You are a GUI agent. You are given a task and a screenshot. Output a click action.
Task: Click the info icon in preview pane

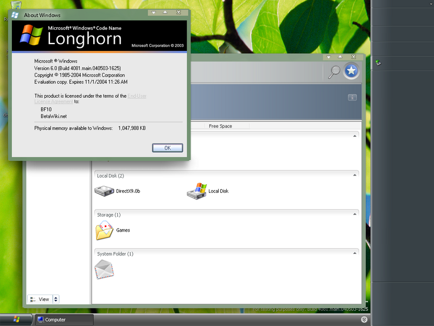point(352,97)
